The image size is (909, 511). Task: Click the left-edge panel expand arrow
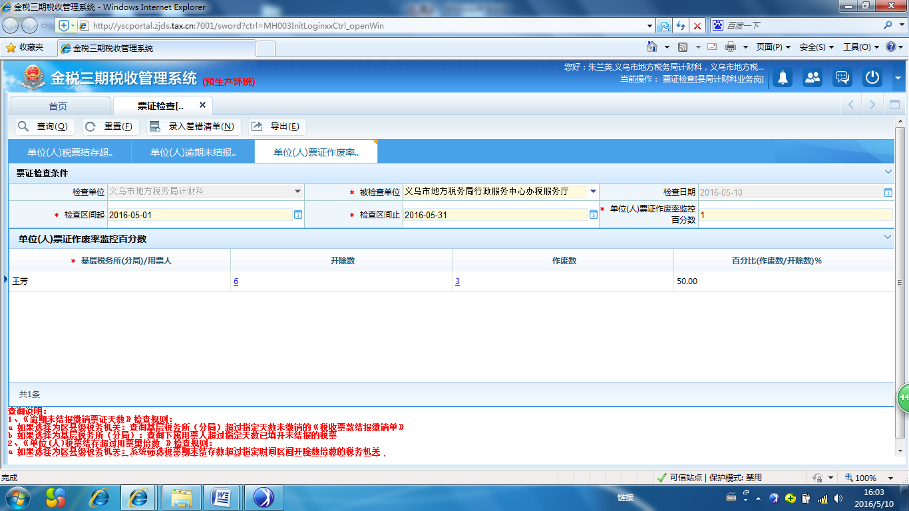[x=5, y=278]
